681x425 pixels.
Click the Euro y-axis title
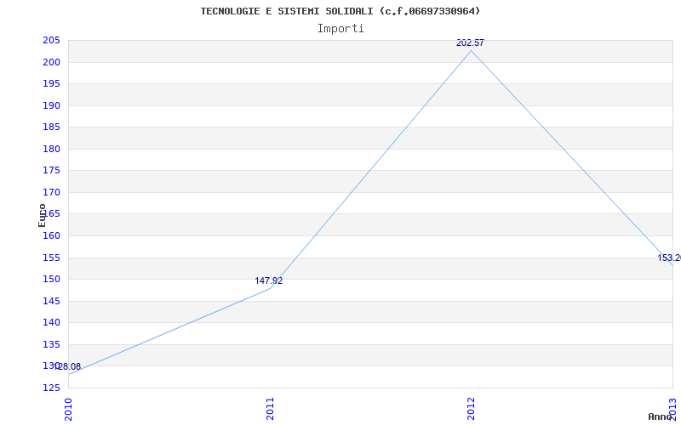(42, 215)
